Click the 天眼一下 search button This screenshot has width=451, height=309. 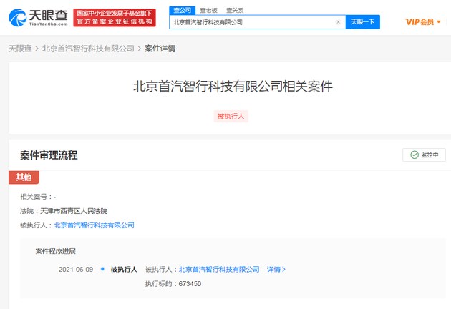363,22
